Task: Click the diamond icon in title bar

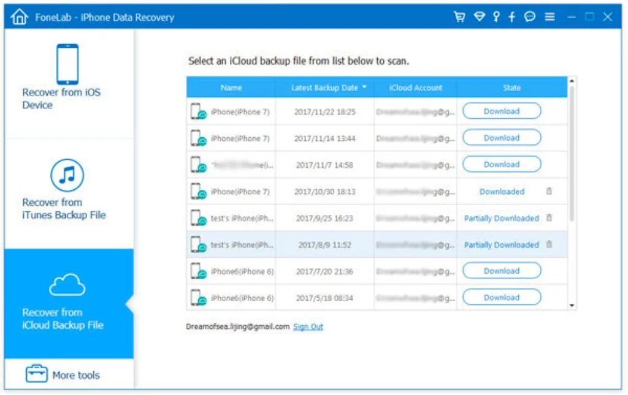Action: (x=480, y=17)
